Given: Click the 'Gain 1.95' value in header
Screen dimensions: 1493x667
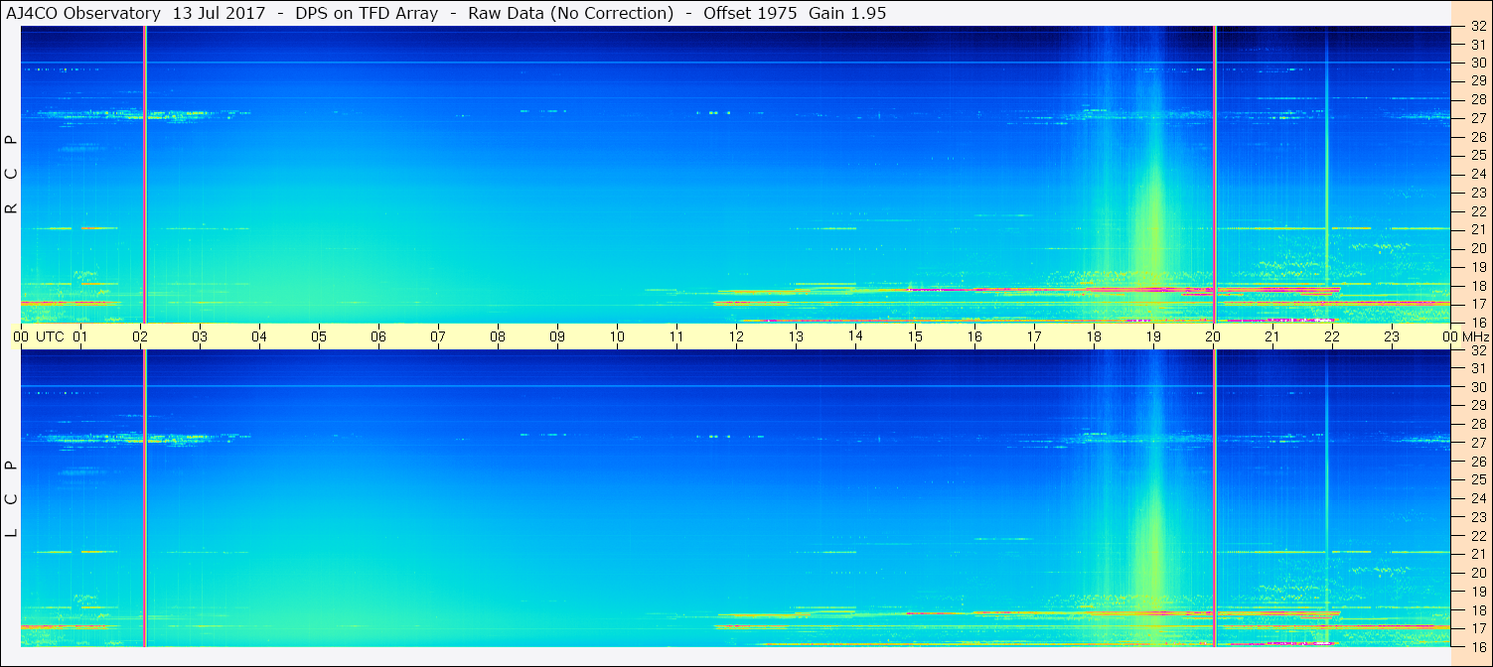Looking at the screenshot, I should 847,13.
